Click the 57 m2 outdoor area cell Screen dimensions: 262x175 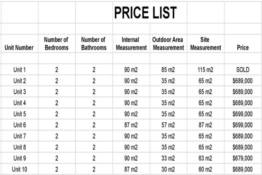(x=168, y=125)
